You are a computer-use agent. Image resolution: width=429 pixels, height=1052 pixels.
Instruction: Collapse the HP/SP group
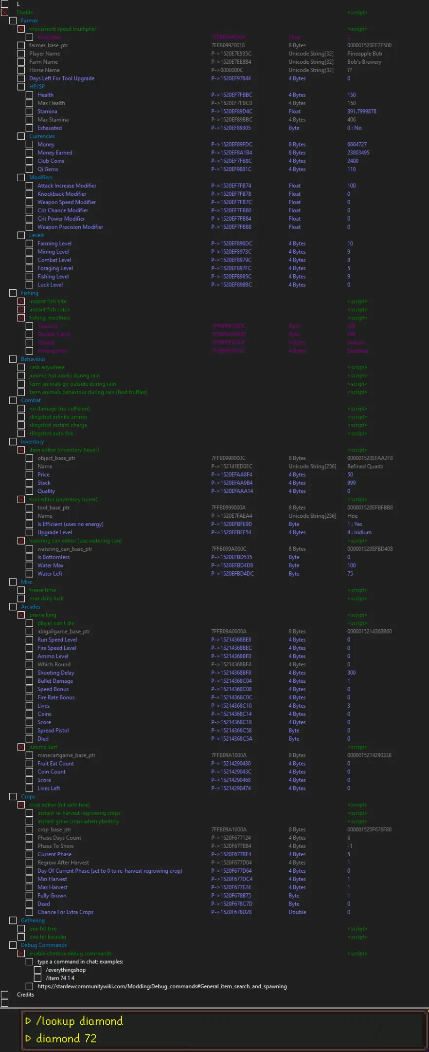tap(36, 86)
